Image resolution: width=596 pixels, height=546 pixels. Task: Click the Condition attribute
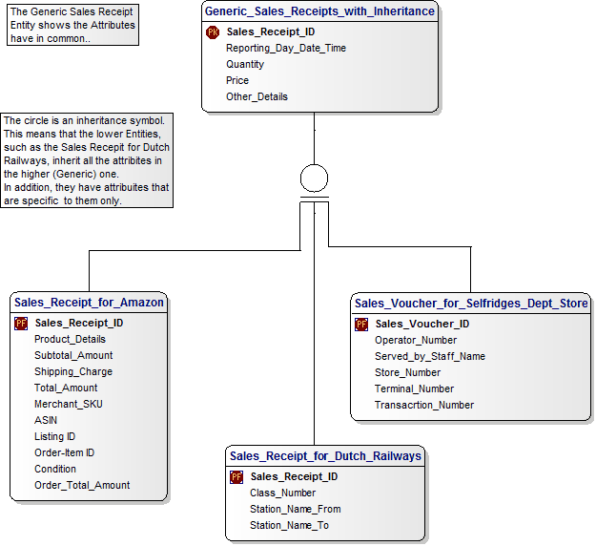tap(55, 469)
